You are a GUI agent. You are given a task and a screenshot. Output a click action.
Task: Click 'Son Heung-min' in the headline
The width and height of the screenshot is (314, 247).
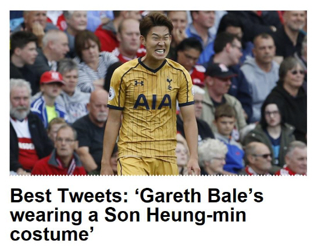coord(175,216)
